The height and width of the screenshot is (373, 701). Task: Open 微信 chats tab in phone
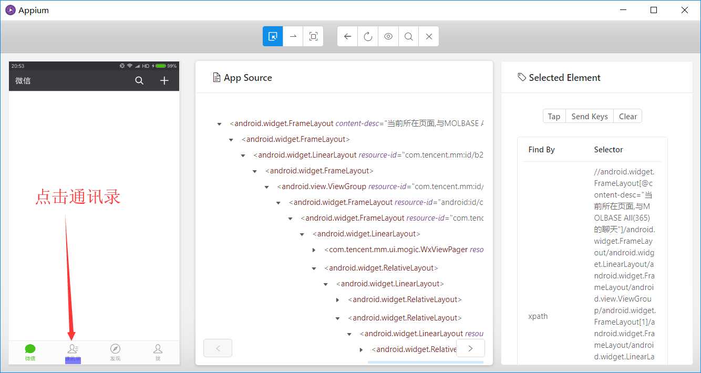coord(30,352)
